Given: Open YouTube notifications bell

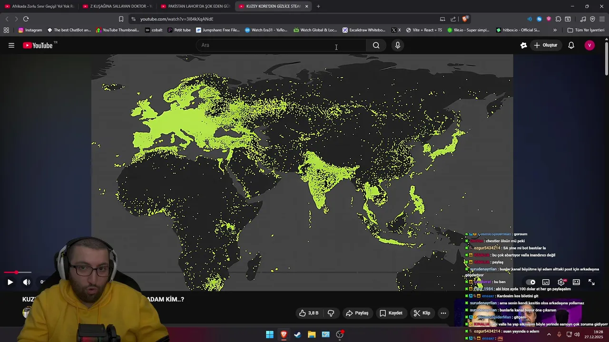Looking at the screenshot, I should pyautogui.click(x=571, y=45).
